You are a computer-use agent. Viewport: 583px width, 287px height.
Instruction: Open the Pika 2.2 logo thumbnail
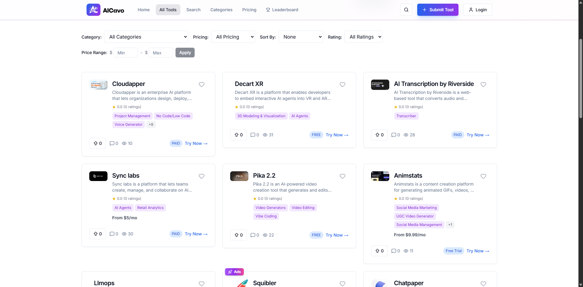click(x=239, y=176)
